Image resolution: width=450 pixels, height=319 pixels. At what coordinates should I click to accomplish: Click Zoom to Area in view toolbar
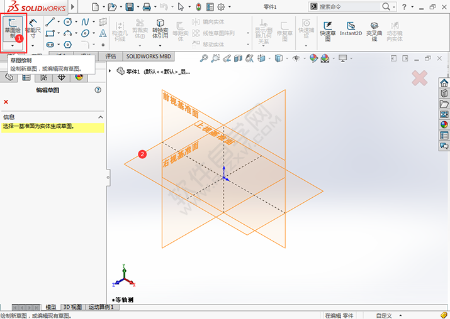click(215, 58)
